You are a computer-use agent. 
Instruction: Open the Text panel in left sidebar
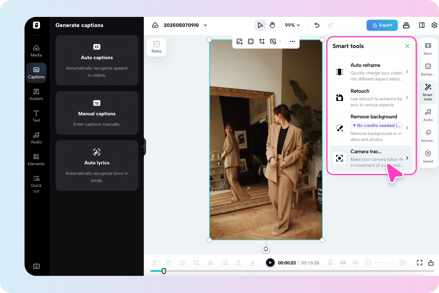coord(36,116)
